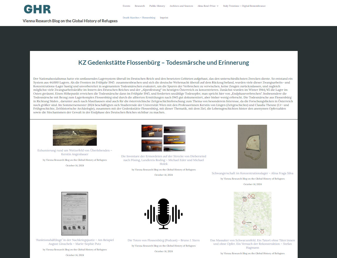Select Public History in navigation

pos(157,6)
